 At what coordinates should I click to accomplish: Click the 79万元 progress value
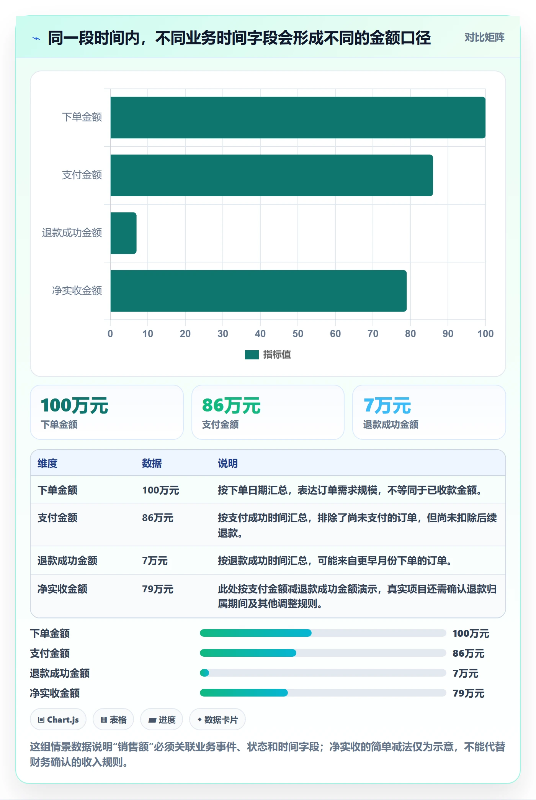(468, 693)
